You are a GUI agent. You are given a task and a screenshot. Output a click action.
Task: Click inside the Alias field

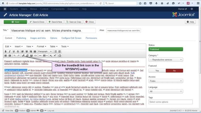(x=123, y=30)
